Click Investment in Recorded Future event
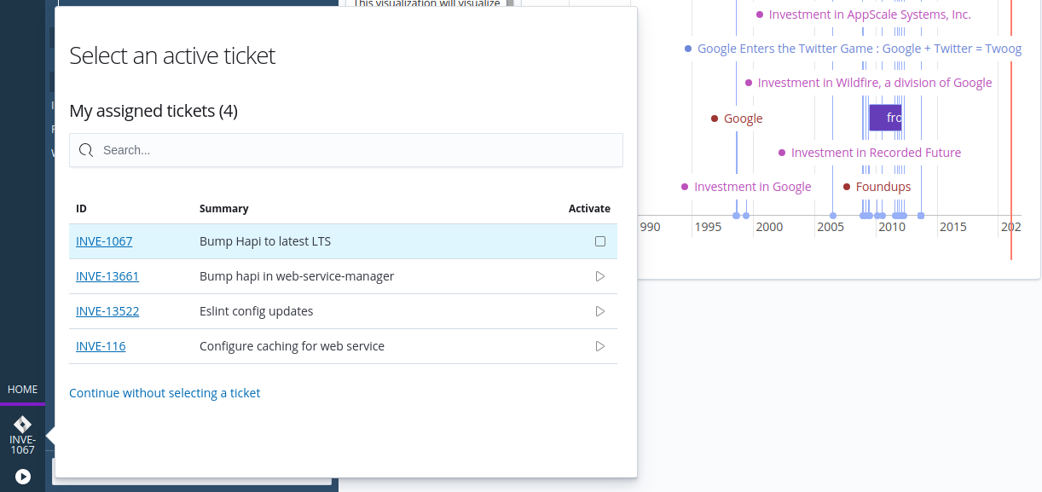Screen dimensions: 1042x492 875,153
